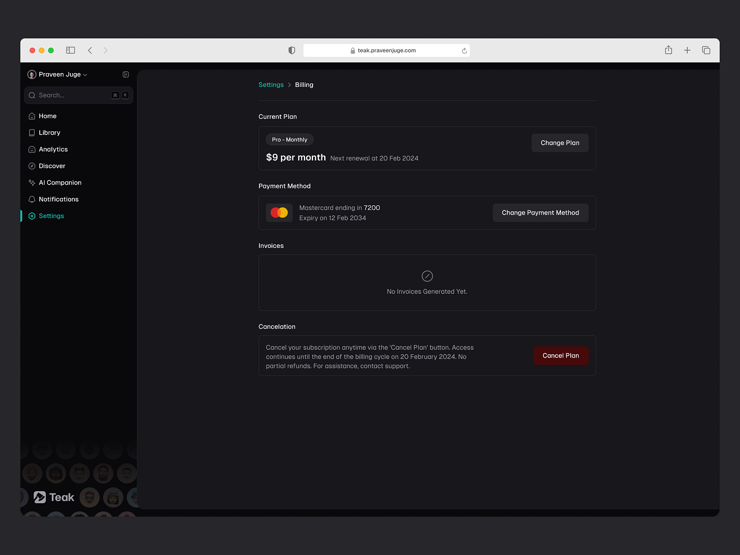The width and height of the screenshot is (740, 555).
Task: Click the Change Plan button
Action: [x=560, y=142]
